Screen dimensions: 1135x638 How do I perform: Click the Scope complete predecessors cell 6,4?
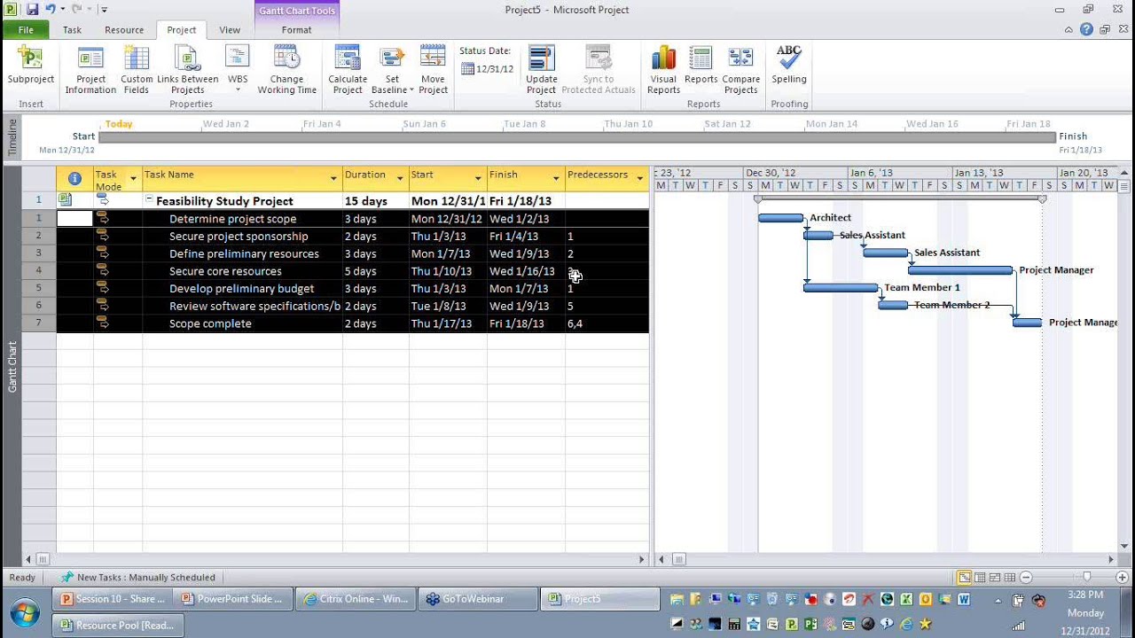point(607,323)
